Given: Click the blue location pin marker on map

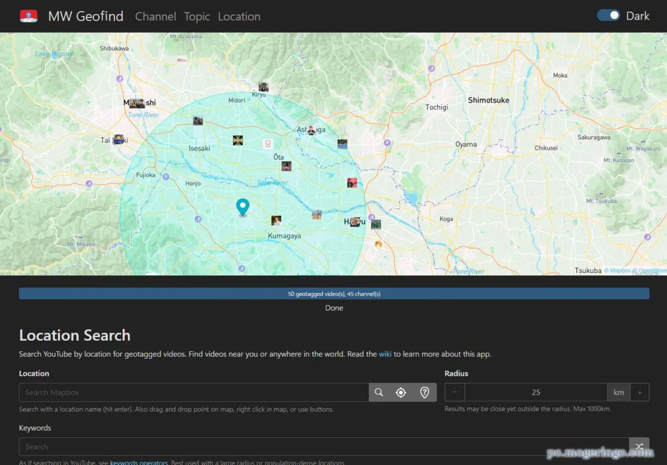Looking at the screenshot, I should pyautogui.click(x=242, y=207).
